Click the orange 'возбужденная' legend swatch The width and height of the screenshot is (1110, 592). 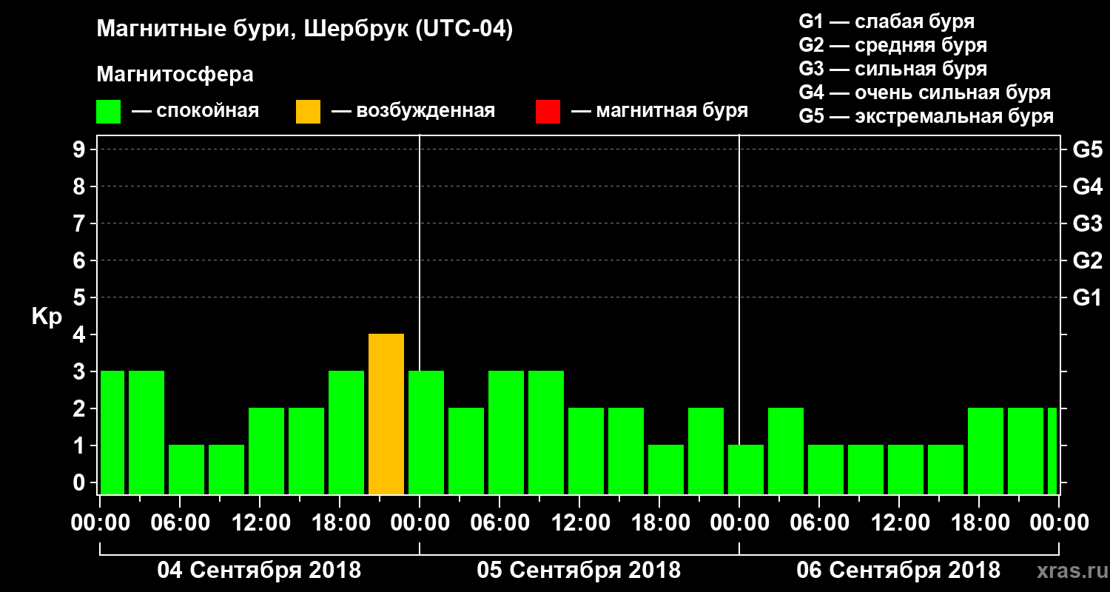tap(309, 112)
